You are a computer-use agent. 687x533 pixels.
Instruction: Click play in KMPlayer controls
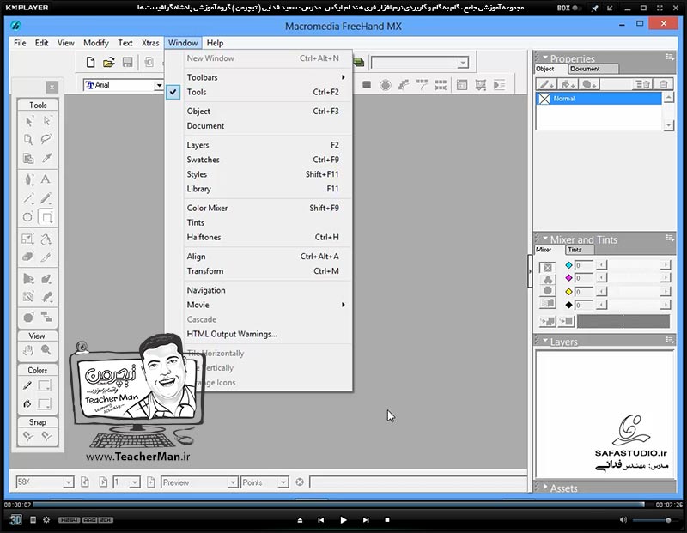(x=343, y=520)
